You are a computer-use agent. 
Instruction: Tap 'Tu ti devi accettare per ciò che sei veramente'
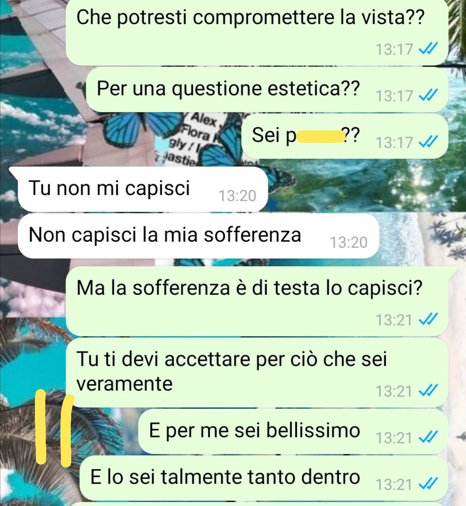click(x=257, y=373)
